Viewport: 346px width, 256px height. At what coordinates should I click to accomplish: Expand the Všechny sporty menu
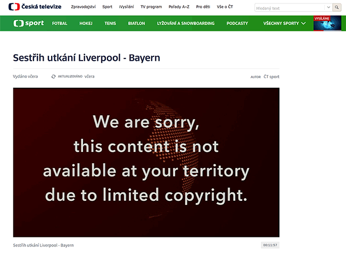(284, 23)
